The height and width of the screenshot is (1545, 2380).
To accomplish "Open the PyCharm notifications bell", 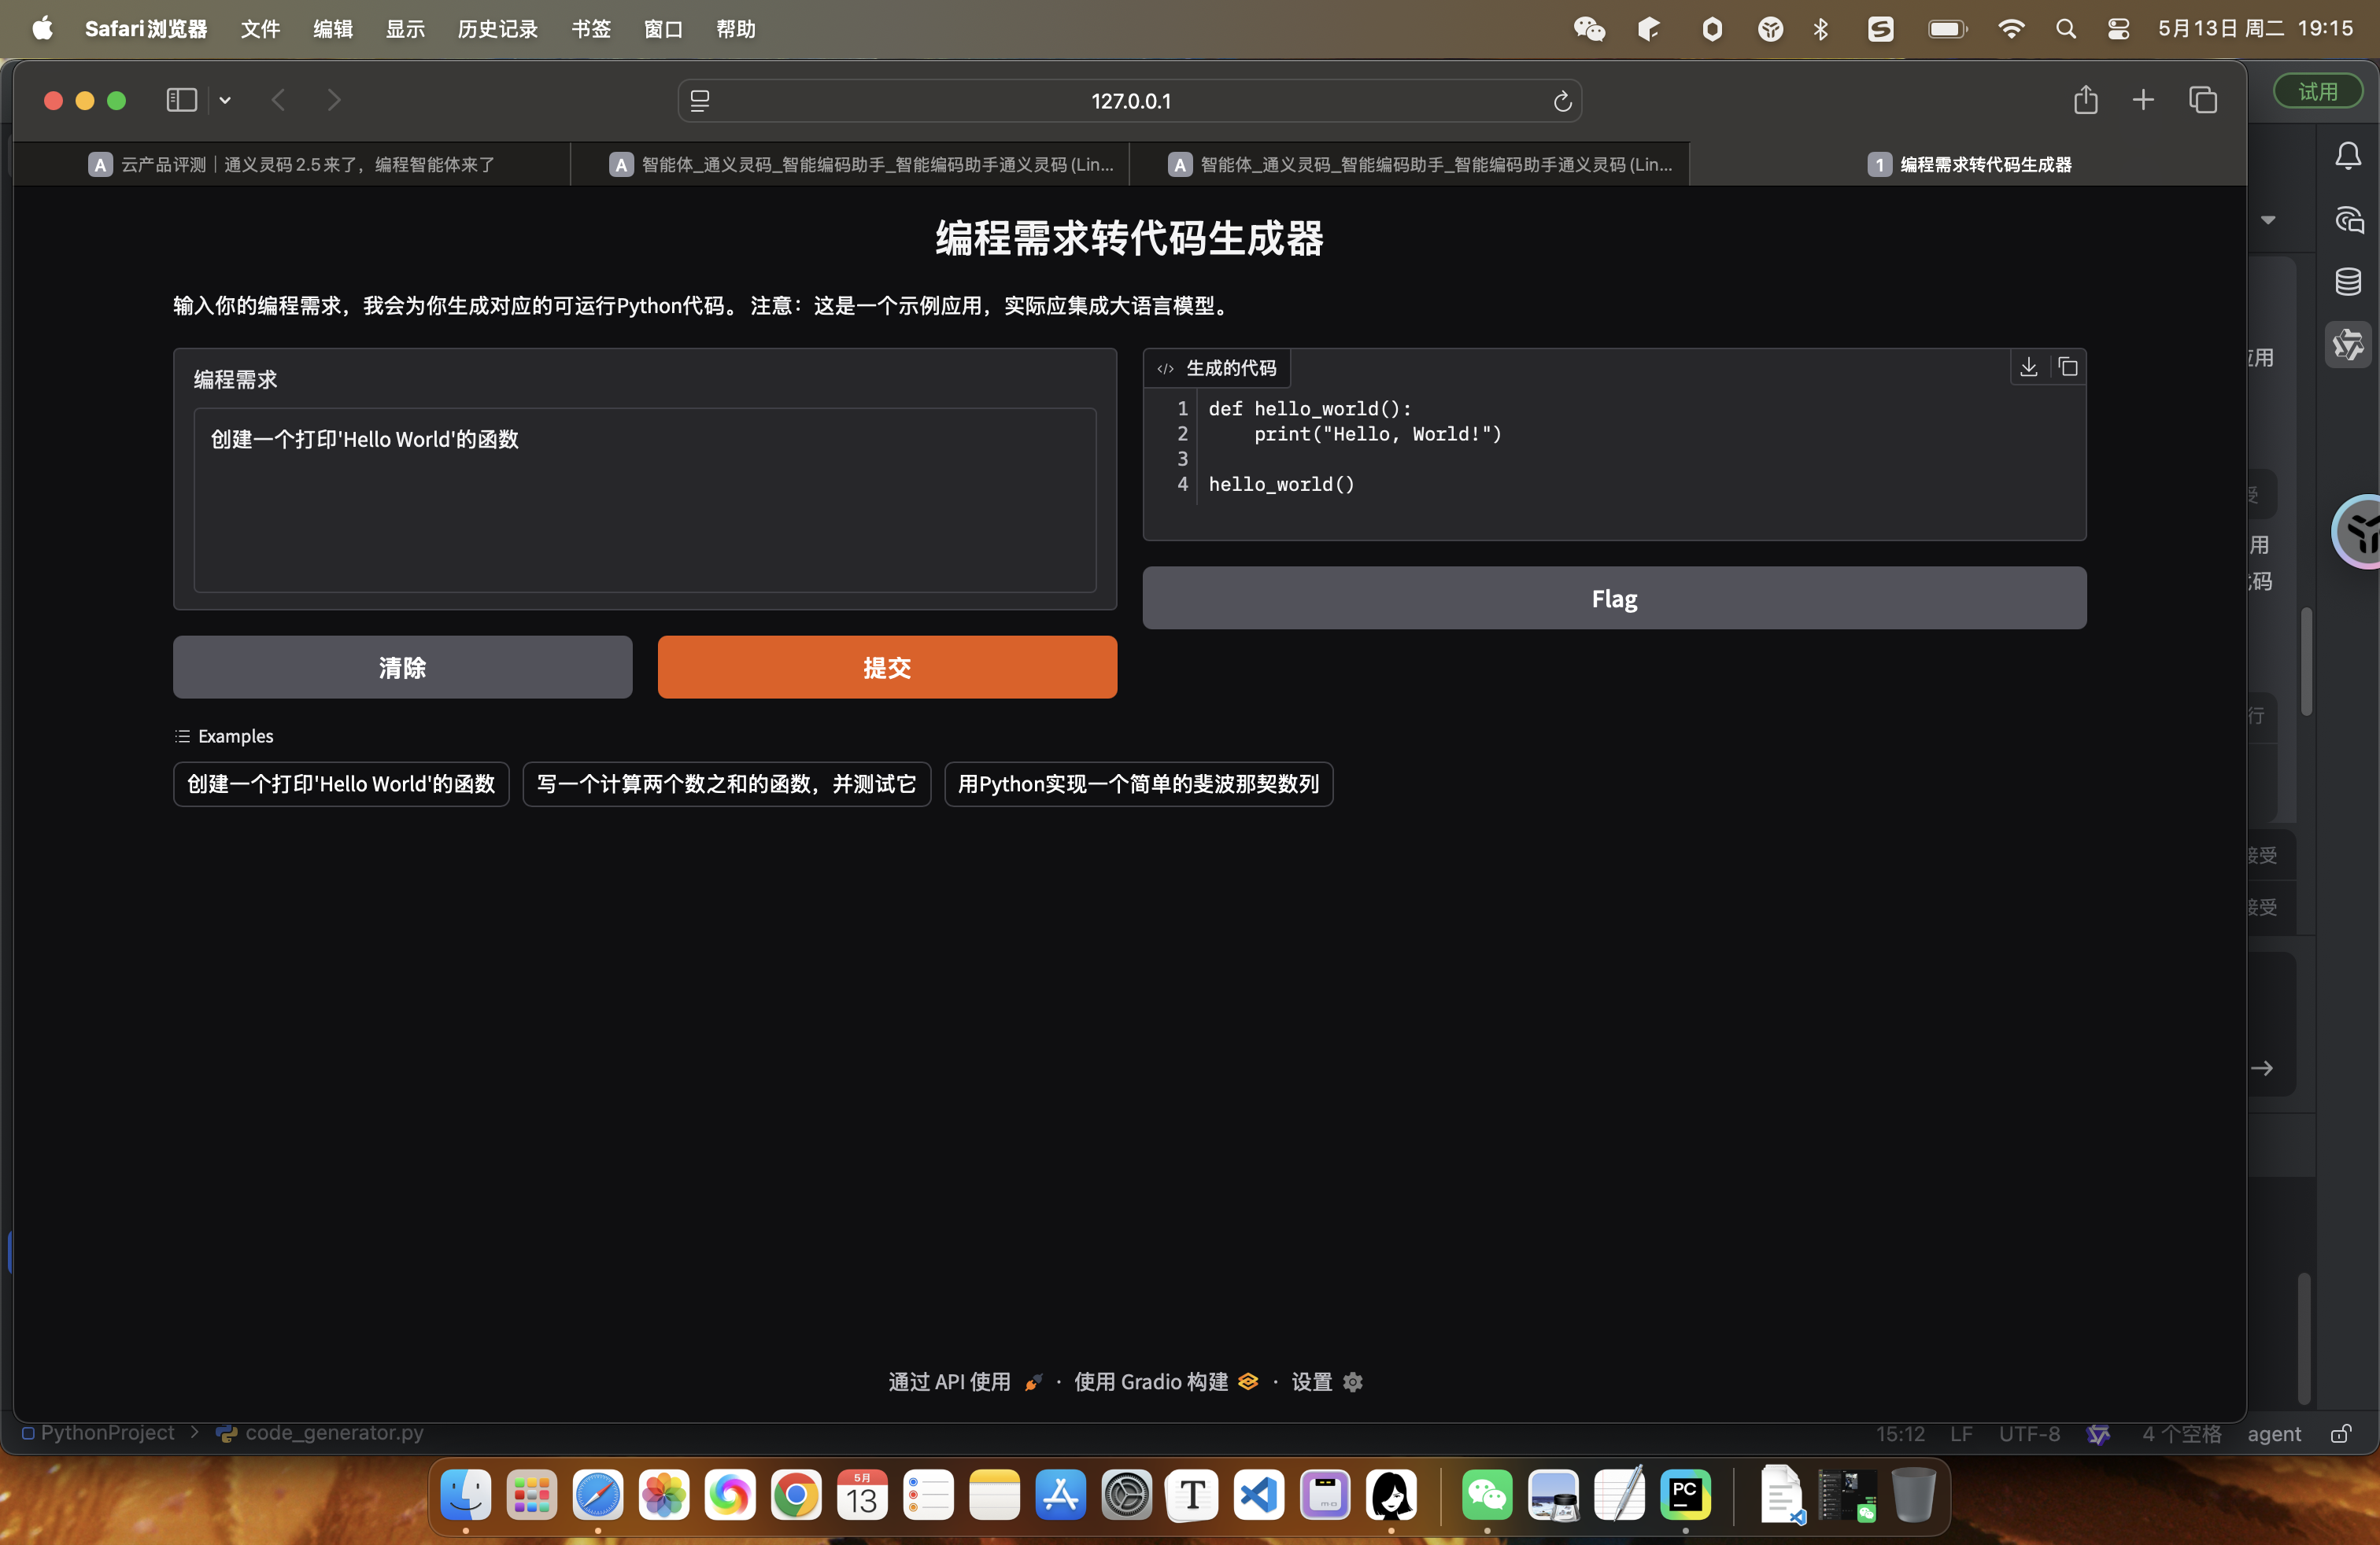I will point(2347,156).
